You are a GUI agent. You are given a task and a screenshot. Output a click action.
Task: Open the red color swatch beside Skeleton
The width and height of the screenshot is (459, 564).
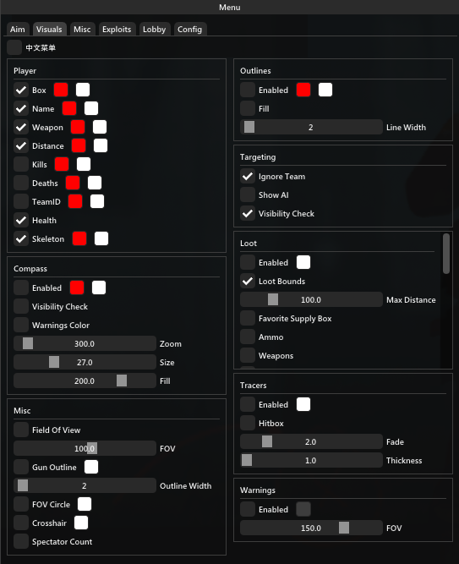pos(79,238)
